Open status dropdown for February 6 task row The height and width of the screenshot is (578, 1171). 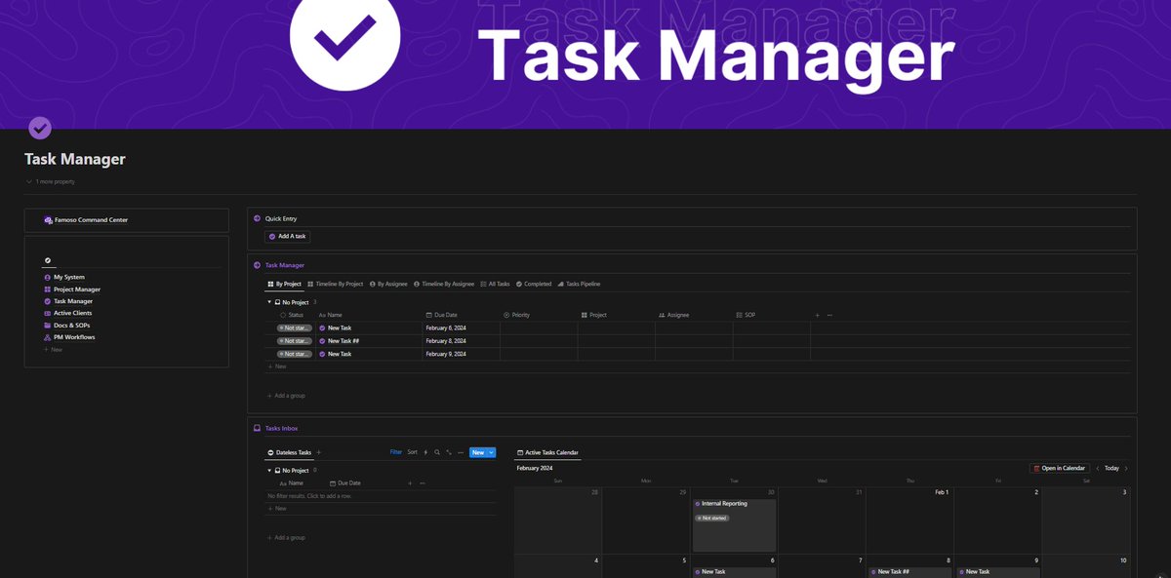click(295, 328)
